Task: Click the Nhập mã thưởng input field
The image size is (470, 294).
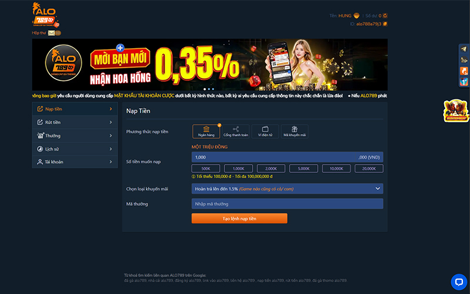Action: 287,204
